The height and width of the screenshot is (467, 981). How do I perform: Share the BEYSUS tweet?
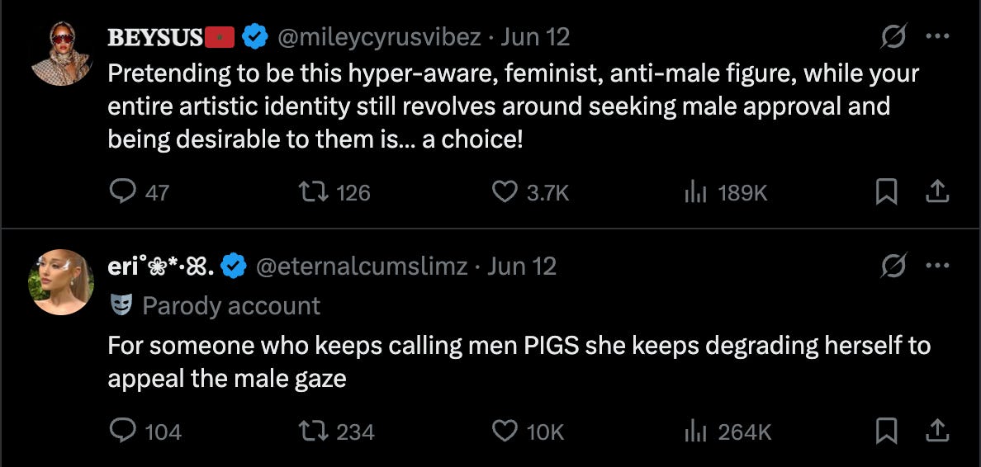point(936,192)
